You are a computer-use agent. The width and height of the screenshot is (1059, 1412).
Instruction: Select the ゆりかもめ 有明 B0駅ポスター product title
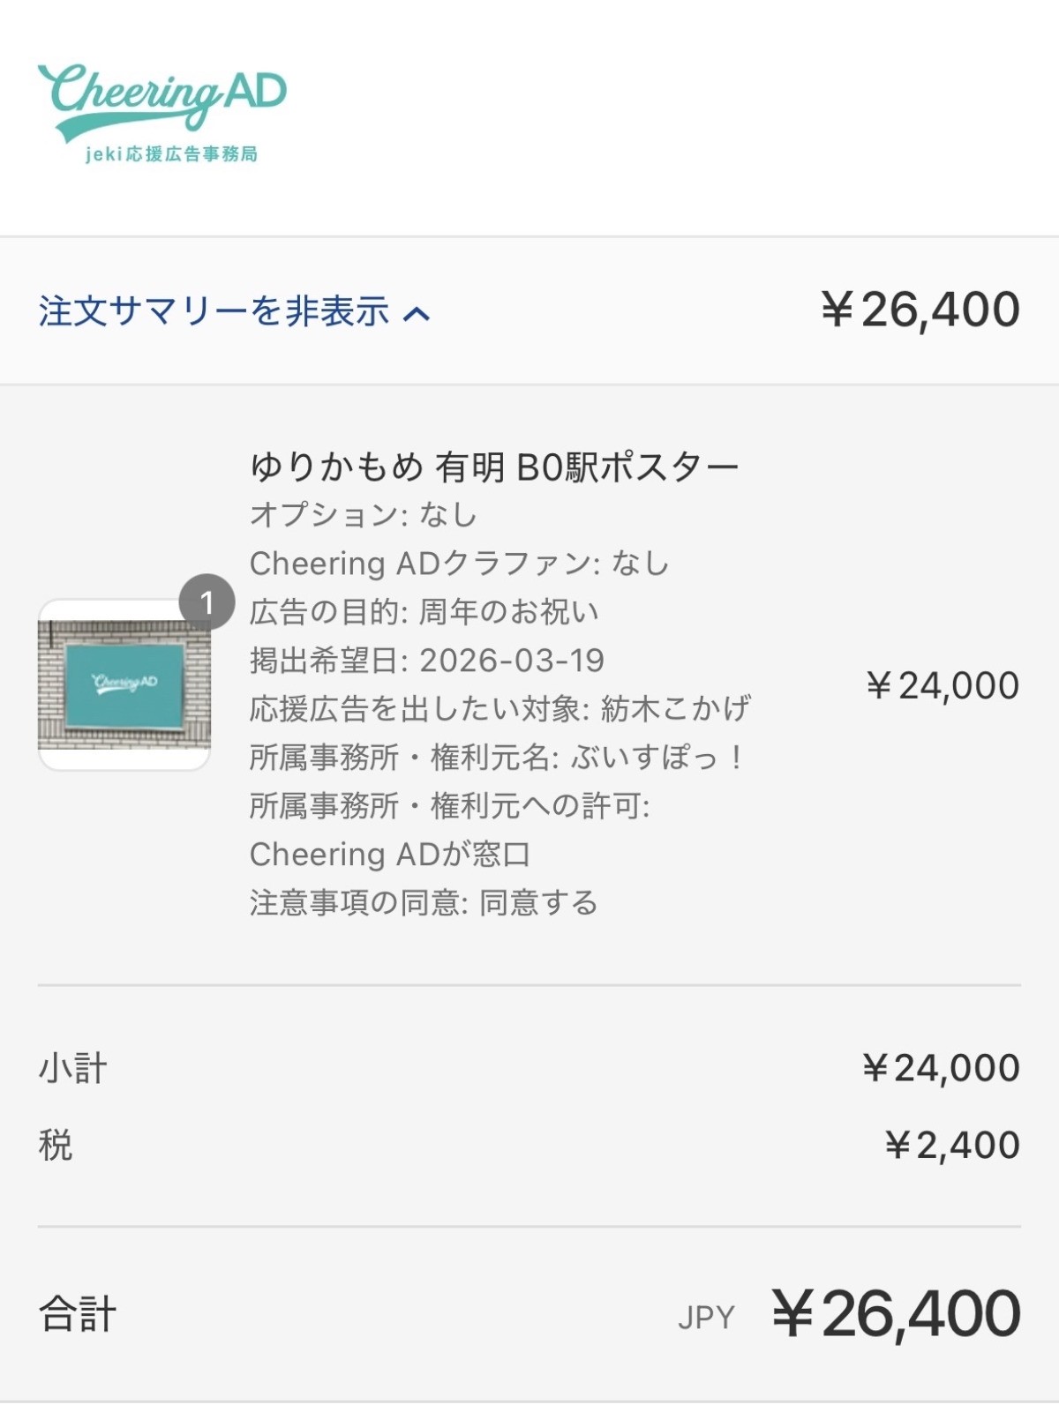494,467
